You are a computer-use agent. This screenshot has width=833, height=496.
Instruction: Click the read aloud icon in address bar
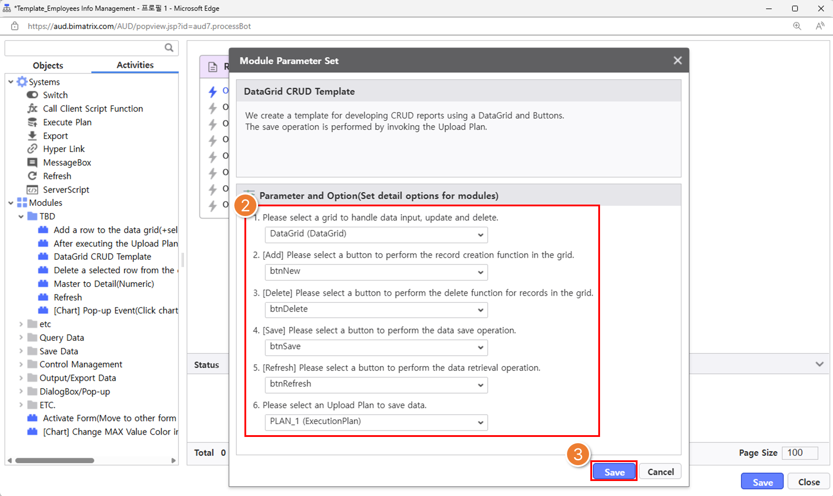820,26
